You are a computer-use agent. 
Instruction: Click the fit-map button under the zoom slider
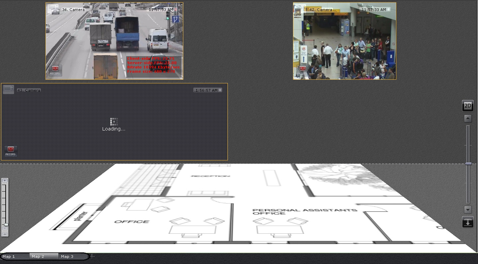(x=5, y=234)
